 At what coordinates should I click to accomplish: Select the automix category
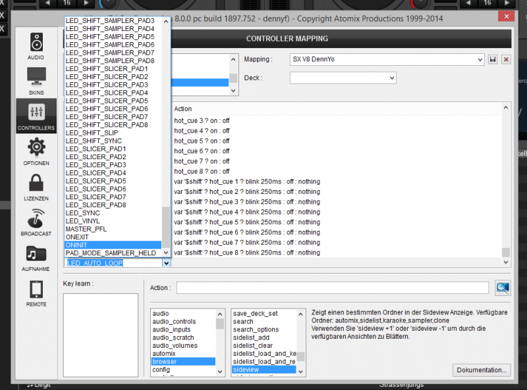tap(184, 353)
